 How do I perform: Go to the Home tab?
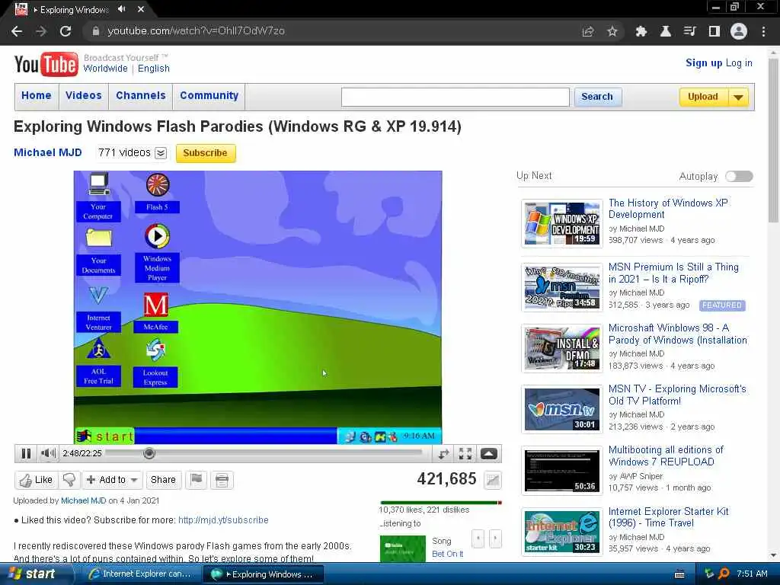tap(37, 95)
